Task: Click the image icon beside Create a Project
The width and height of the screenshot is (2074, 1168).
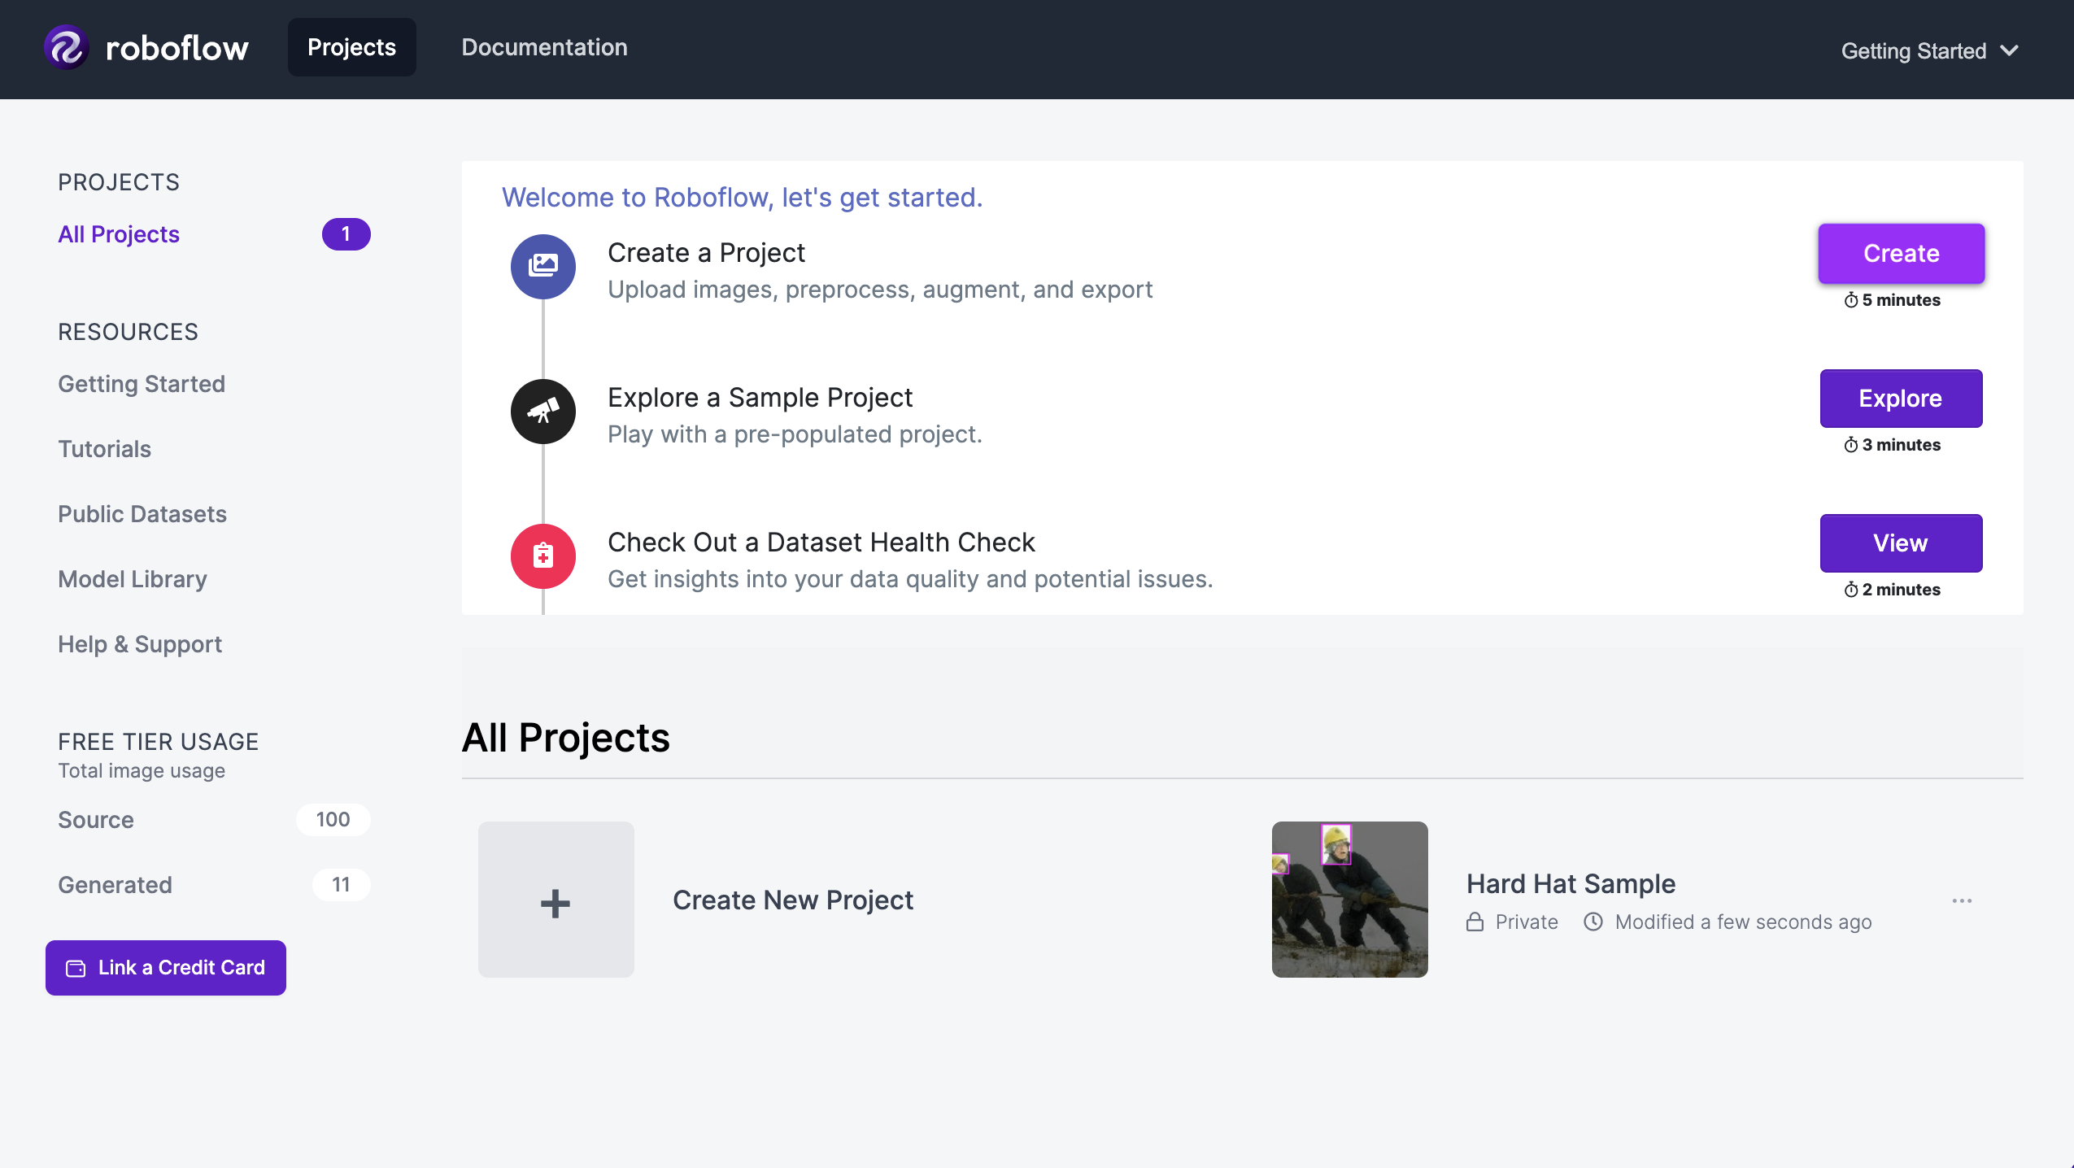Action: [x=542, y=266]
